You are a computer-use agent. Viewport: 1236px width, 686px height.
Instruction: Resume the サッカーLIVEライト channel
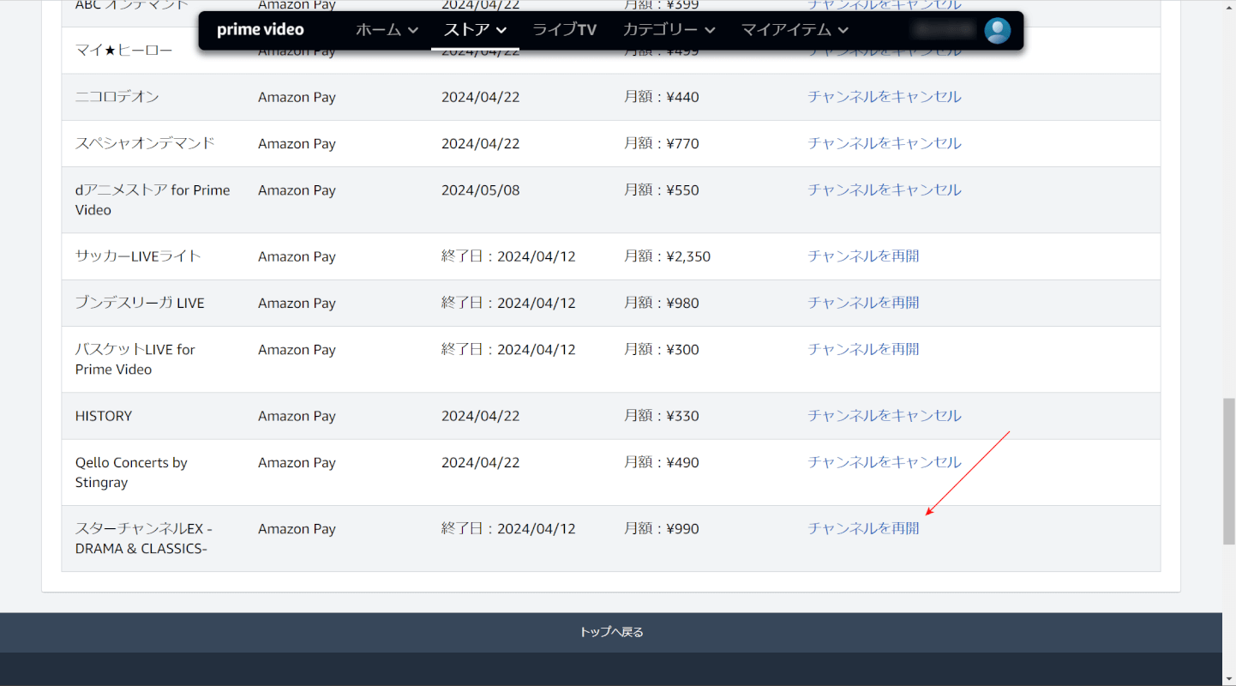tap(863, 256)
